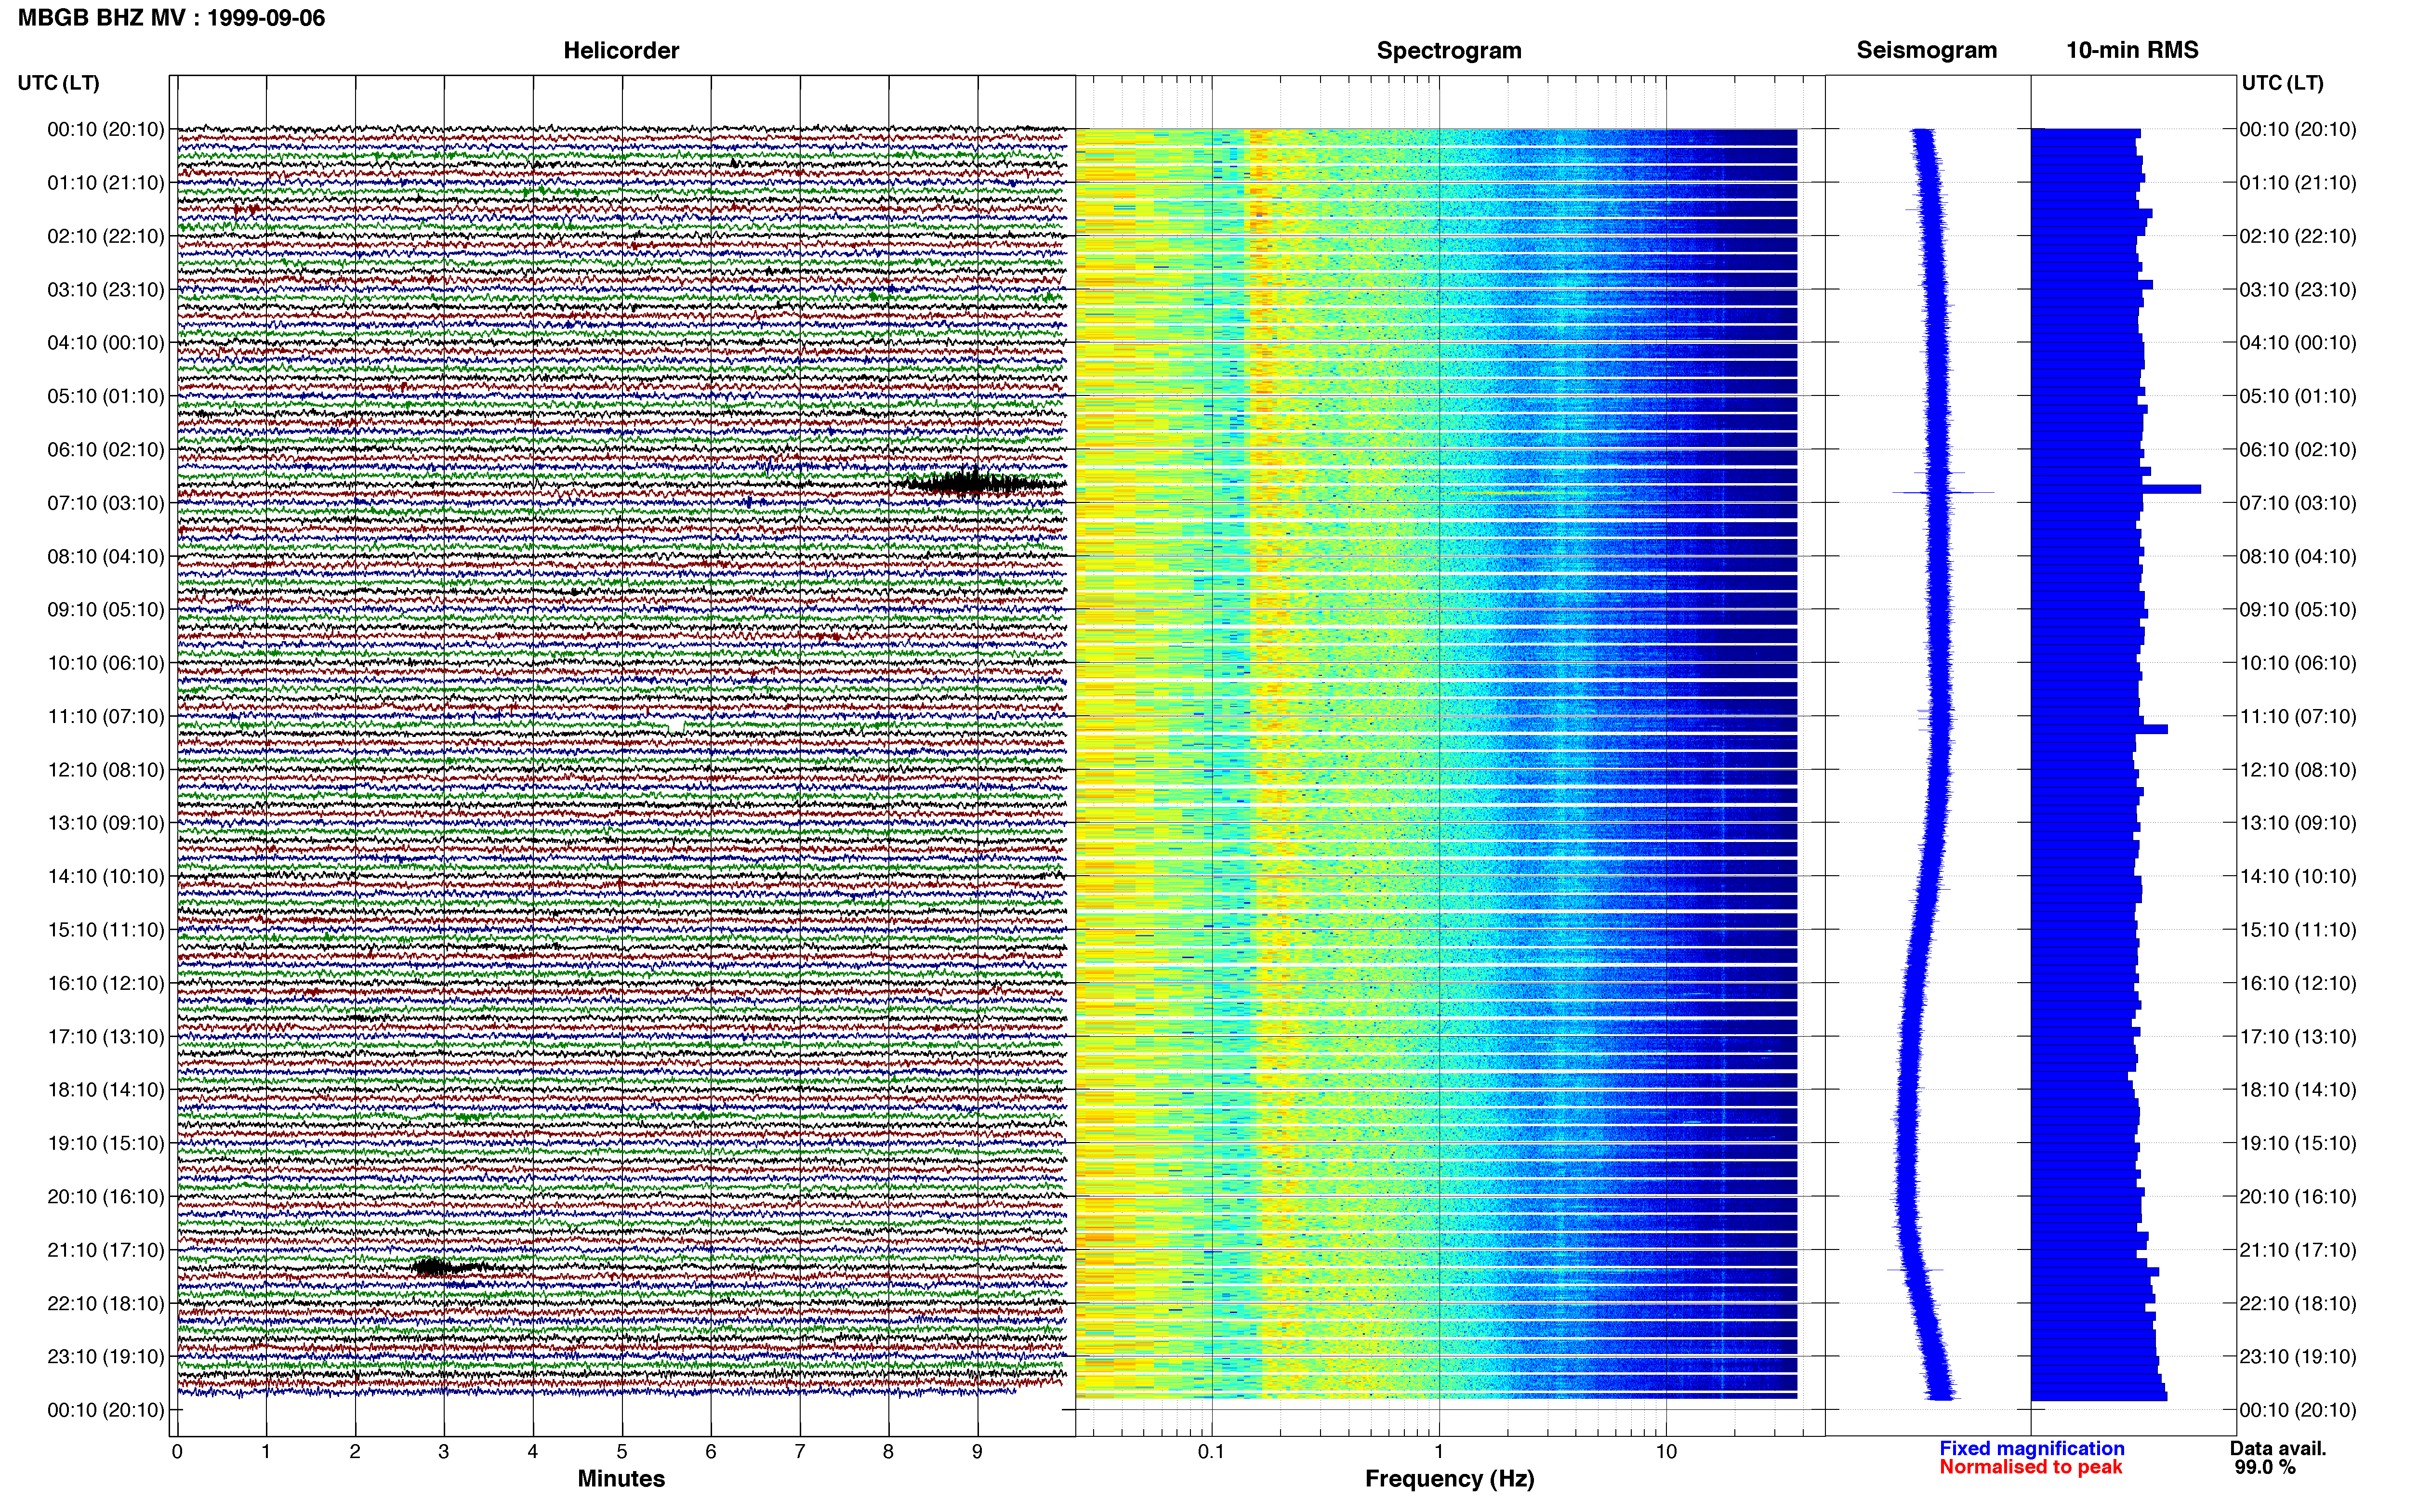This screenshot has height=1512, width=2418.
Task: Click the '0.1' tick on the frequency axis
Action: point(1211,1452)
